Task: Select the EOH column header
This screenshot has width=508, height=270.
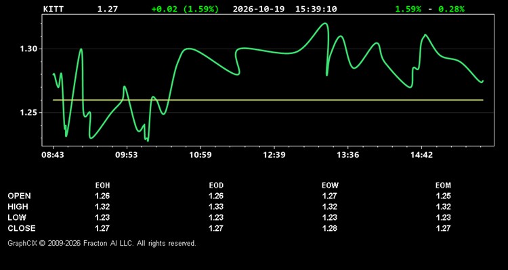Action: point(102,186)
